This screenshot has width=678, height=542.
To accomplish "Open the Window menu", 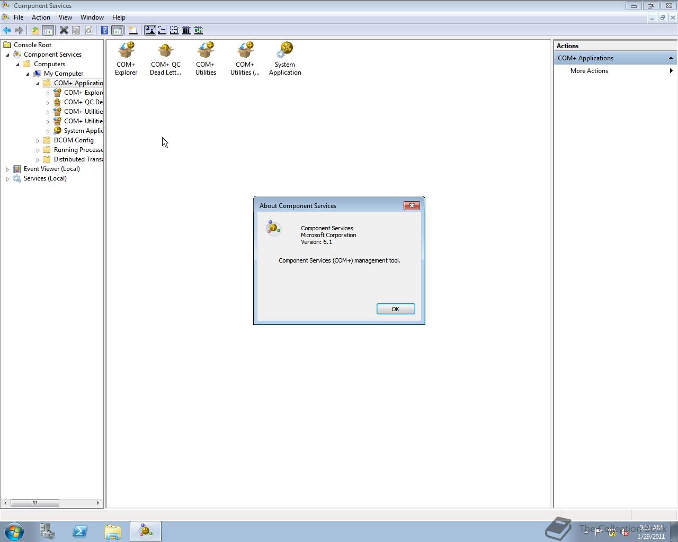I will [x=92, y=17].
